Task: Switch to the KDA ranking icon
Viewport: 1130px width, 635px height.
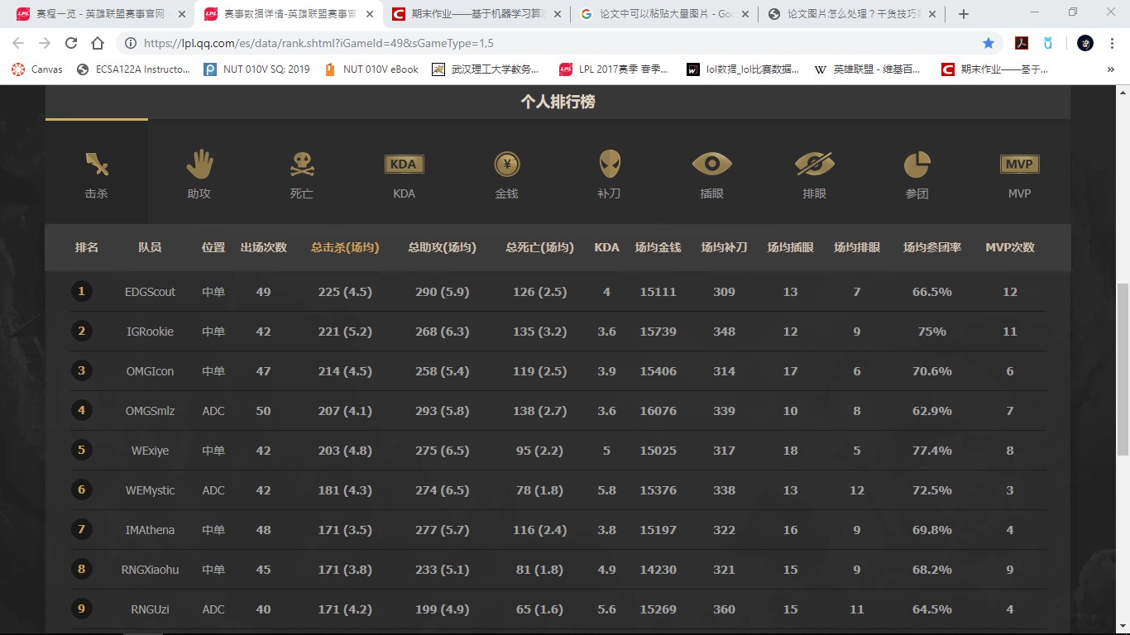Action: (404, 165)
